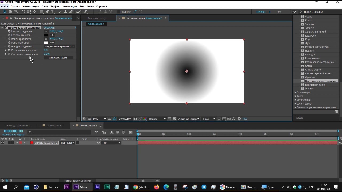342x192 pixels.
Task: Open the Композиция menu
Action: [31, 6]
